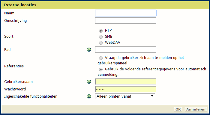Open the 'Alleen printen vanaf' dropdown
Viewport: 210px width, 115px height.
125,96
